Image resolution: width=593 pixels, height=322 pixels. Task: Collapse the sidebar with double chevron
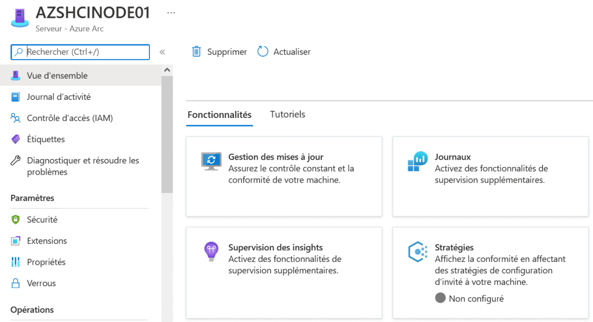point(162,52)
